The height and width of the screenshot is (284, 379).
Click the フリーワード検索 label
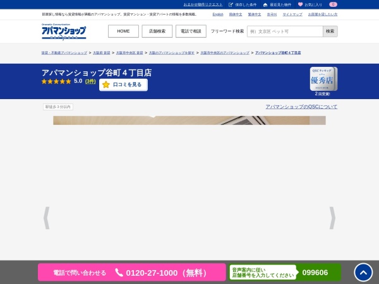coord(227,31)
